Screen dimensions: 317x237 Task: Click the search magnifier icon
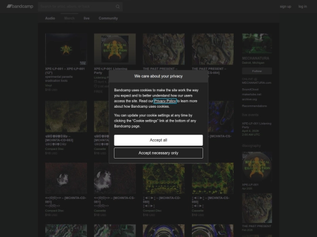click(x=117, y=6)
